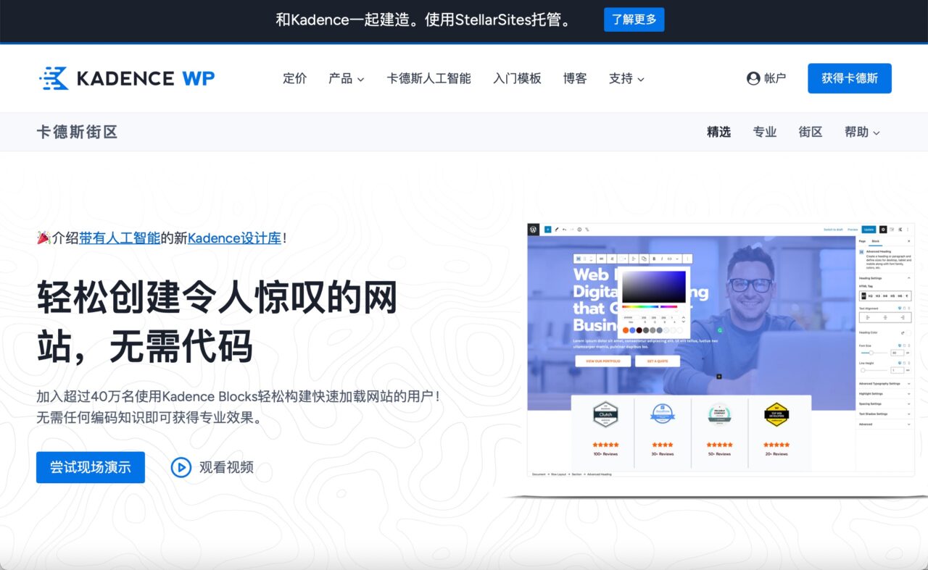Click the Font Size slider in editor sidebar
Viewport: 928px width, 570px height.
point(874,353)
